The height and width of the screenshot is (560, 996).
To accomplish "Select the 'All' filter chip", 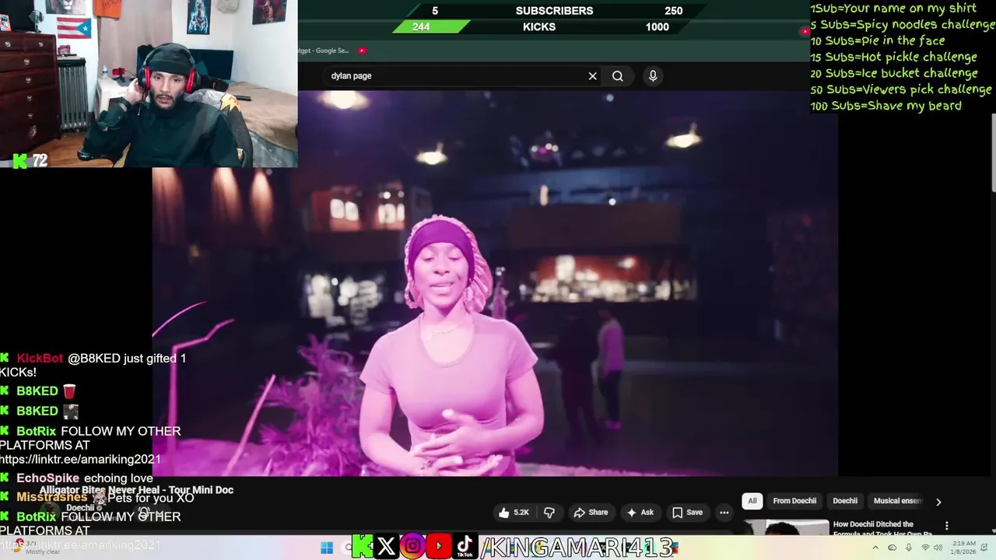I will tap(752, 501).
